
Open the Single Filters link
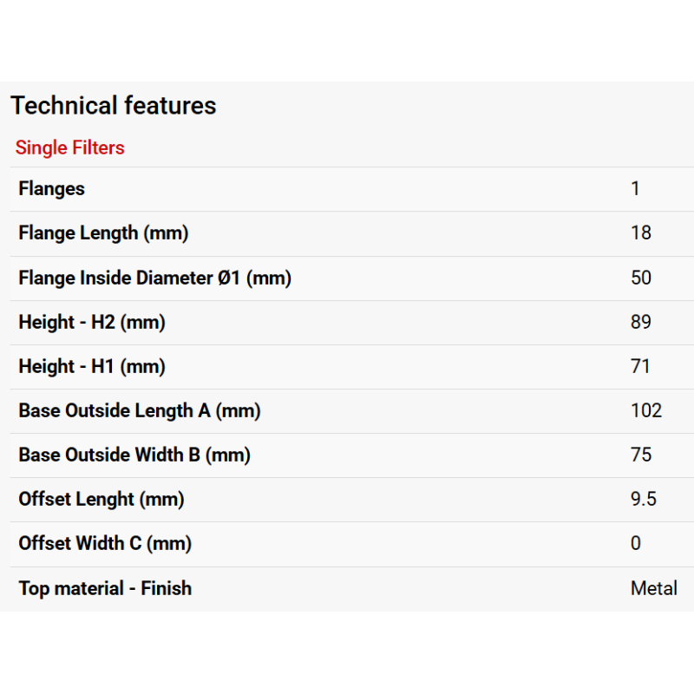(70, 147)
